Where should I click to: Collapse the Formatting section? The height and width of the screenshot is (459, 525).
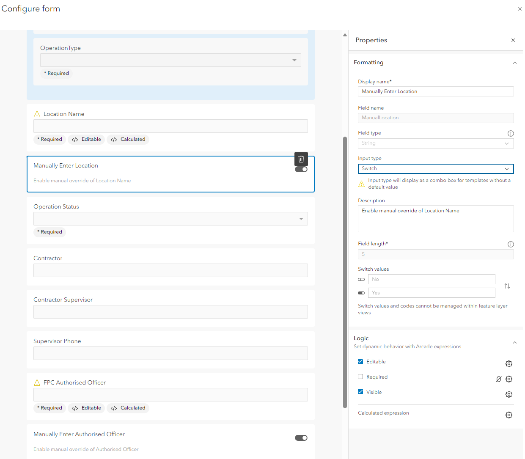click(515, 63)
